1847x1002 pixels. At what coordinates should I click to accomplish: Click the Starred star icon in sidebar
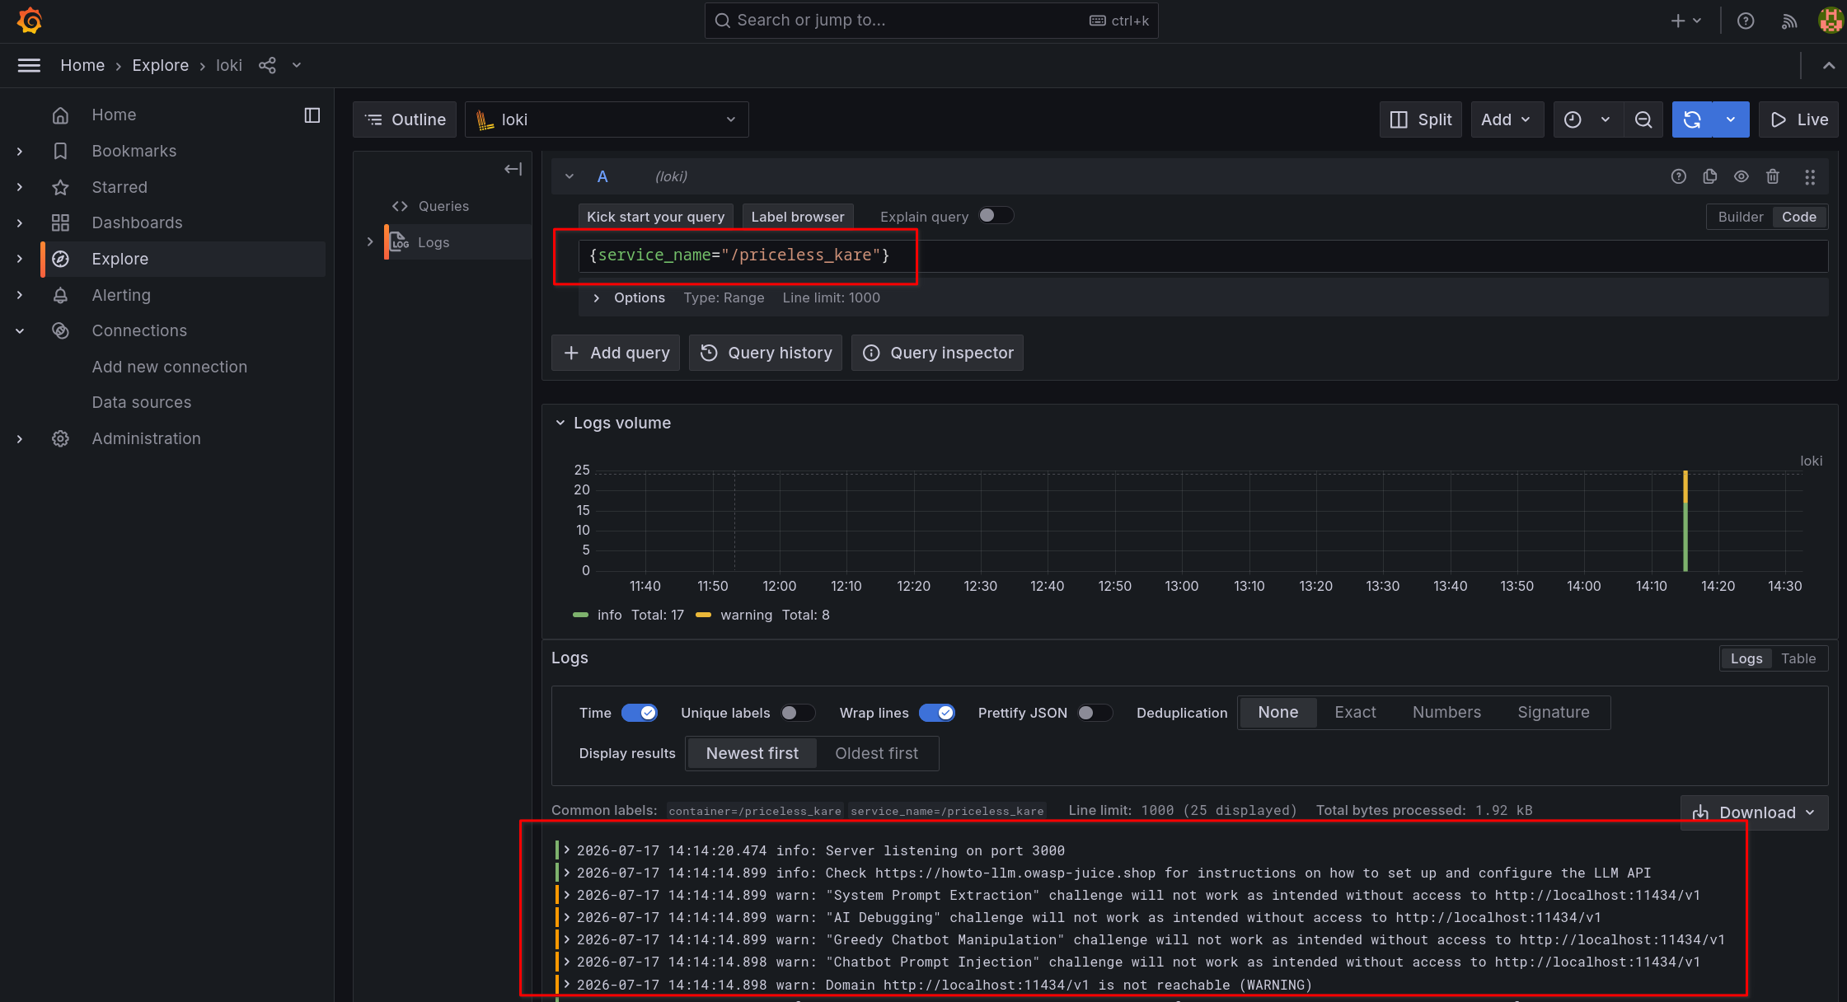pyautogui.click(x=60, y=187)
